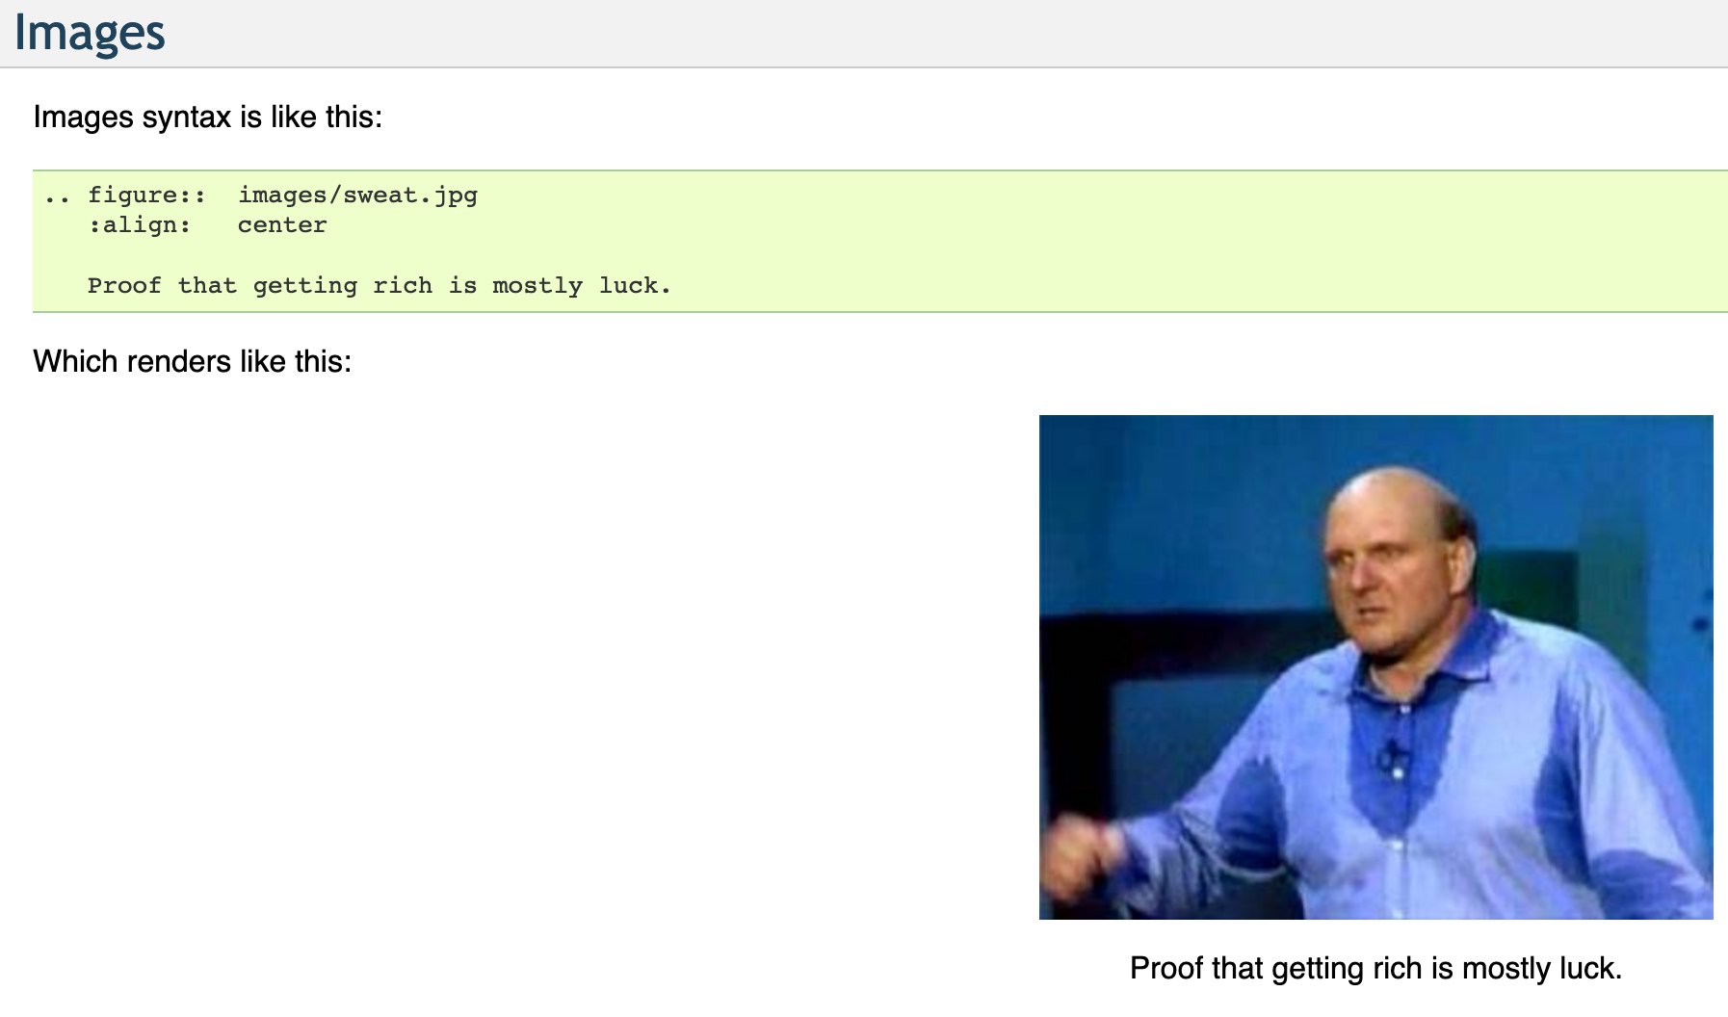Click "Which renders like this:" sentence
Image resolution: width=1728 pixels, height=1017 pixels.
193,362
